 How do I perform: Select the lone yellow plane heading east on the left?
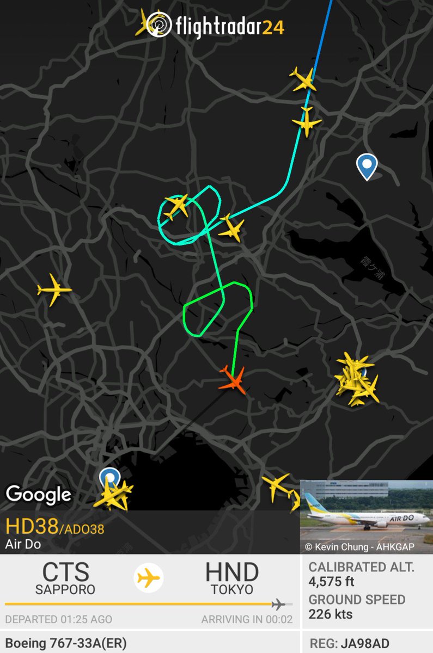tap(54, 289)
